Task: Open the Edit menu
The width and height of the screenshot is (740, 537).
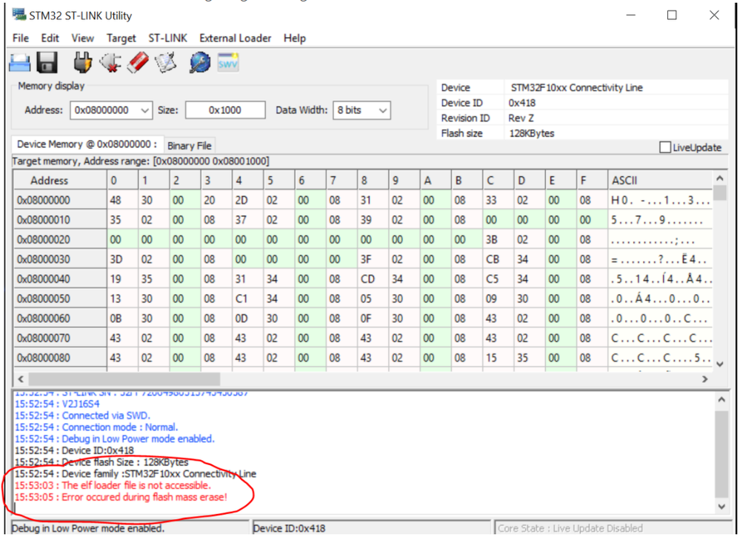Action: pos(50,39)
